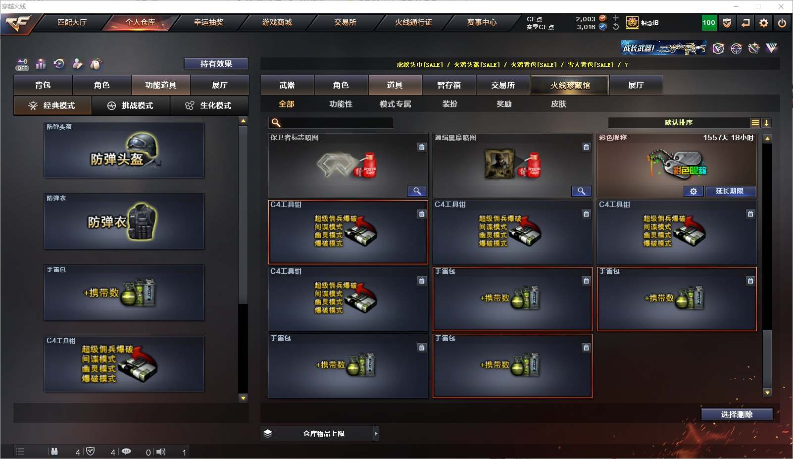Click the 成长武器 banner

pos(664,48)
